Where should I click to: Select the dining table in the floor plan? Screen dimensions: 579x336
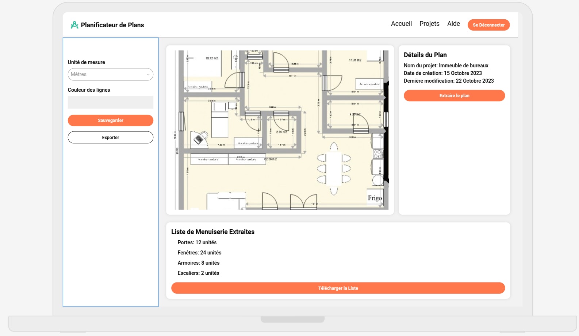(x=334, y=169)
